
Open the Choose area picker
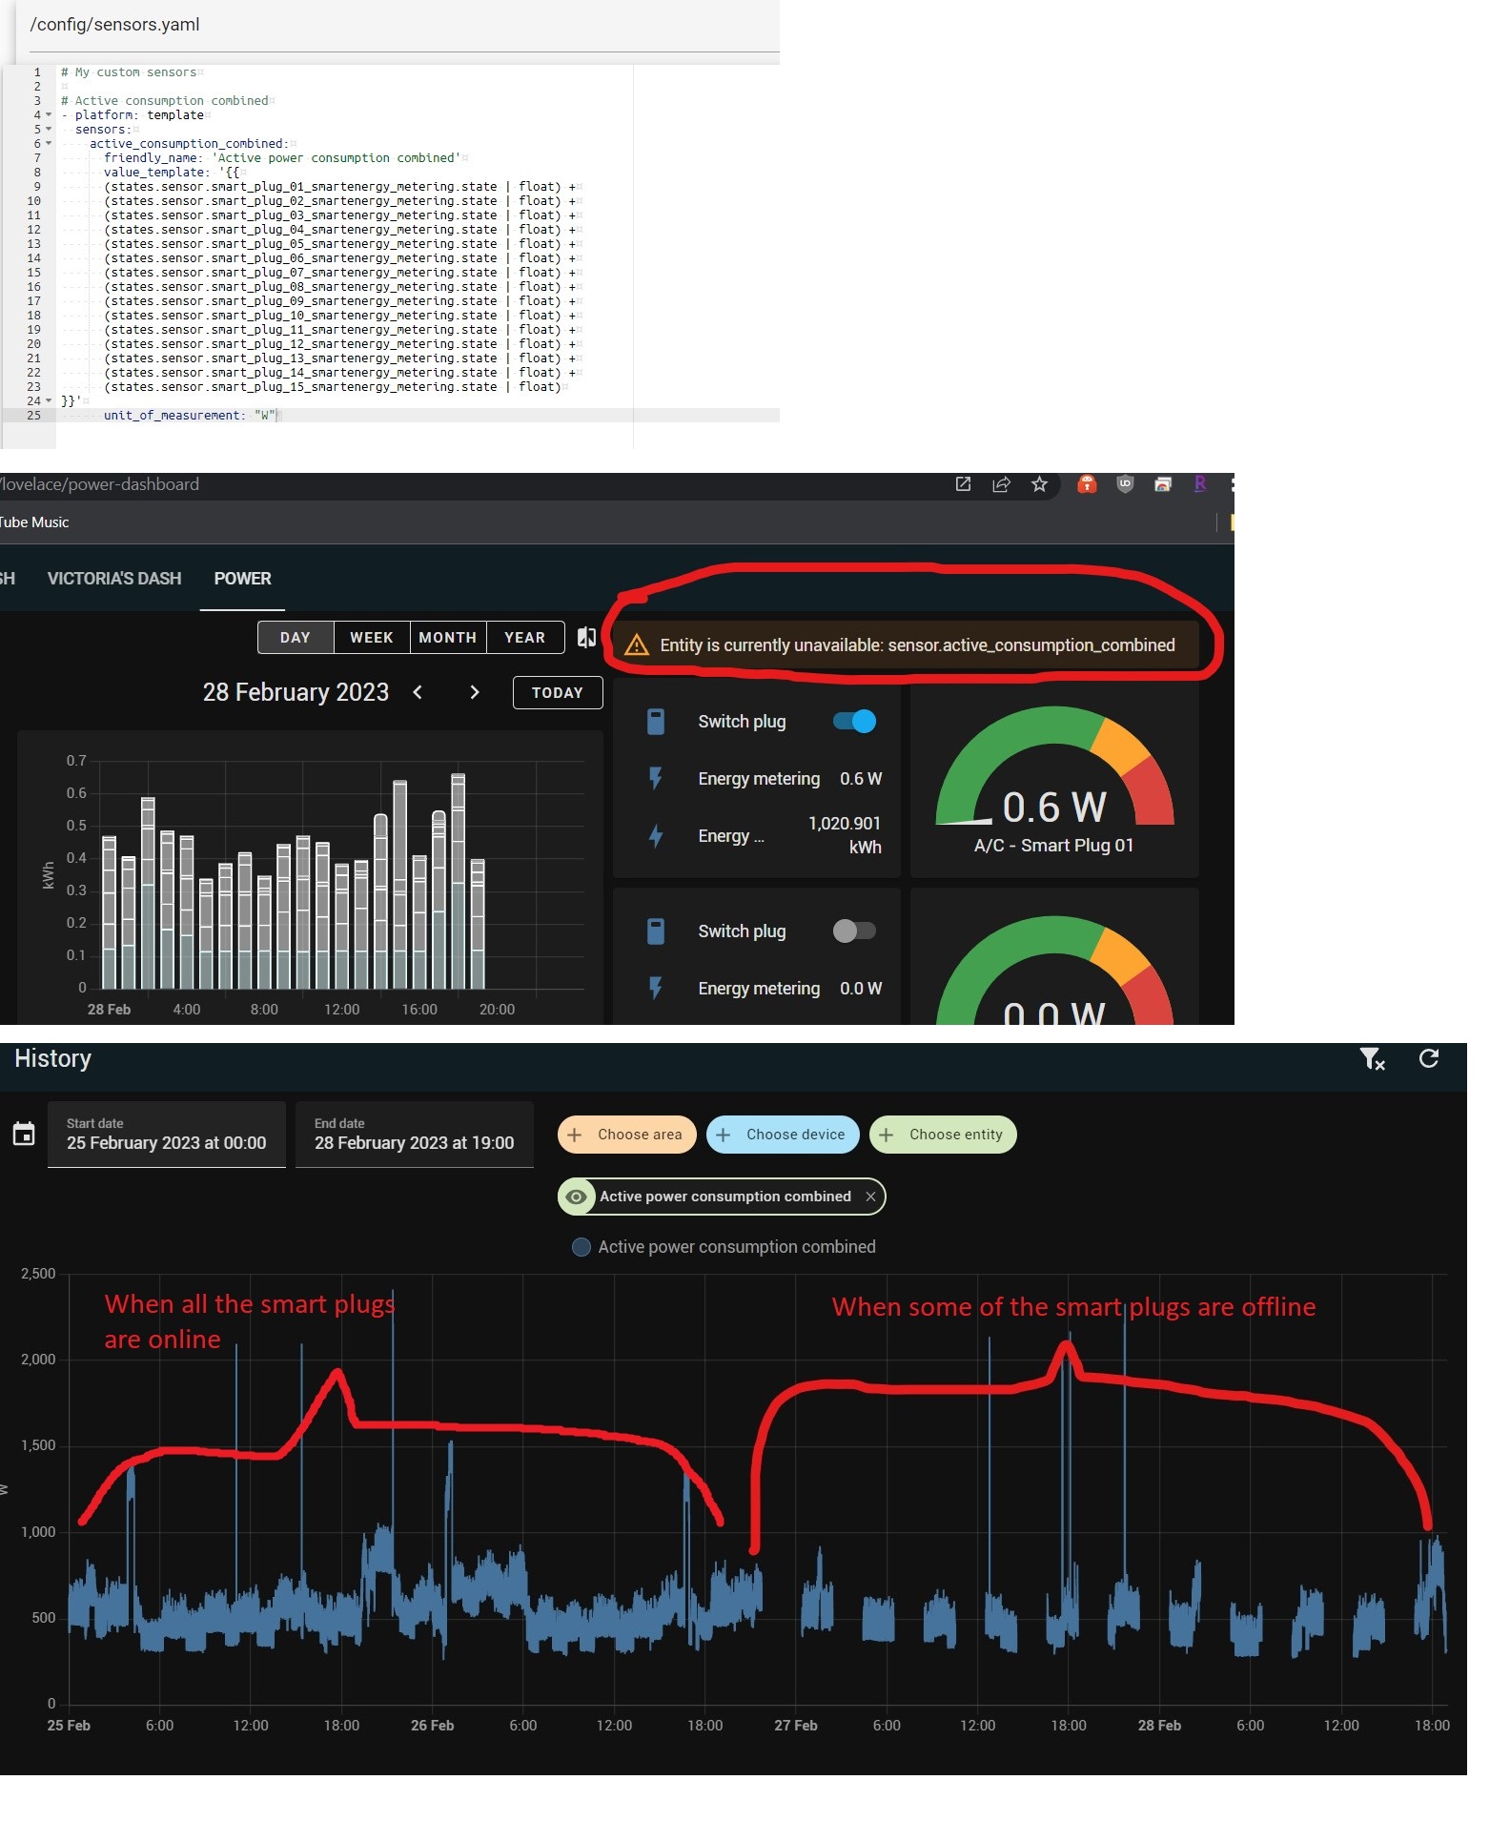click(x=626, y=1135)
